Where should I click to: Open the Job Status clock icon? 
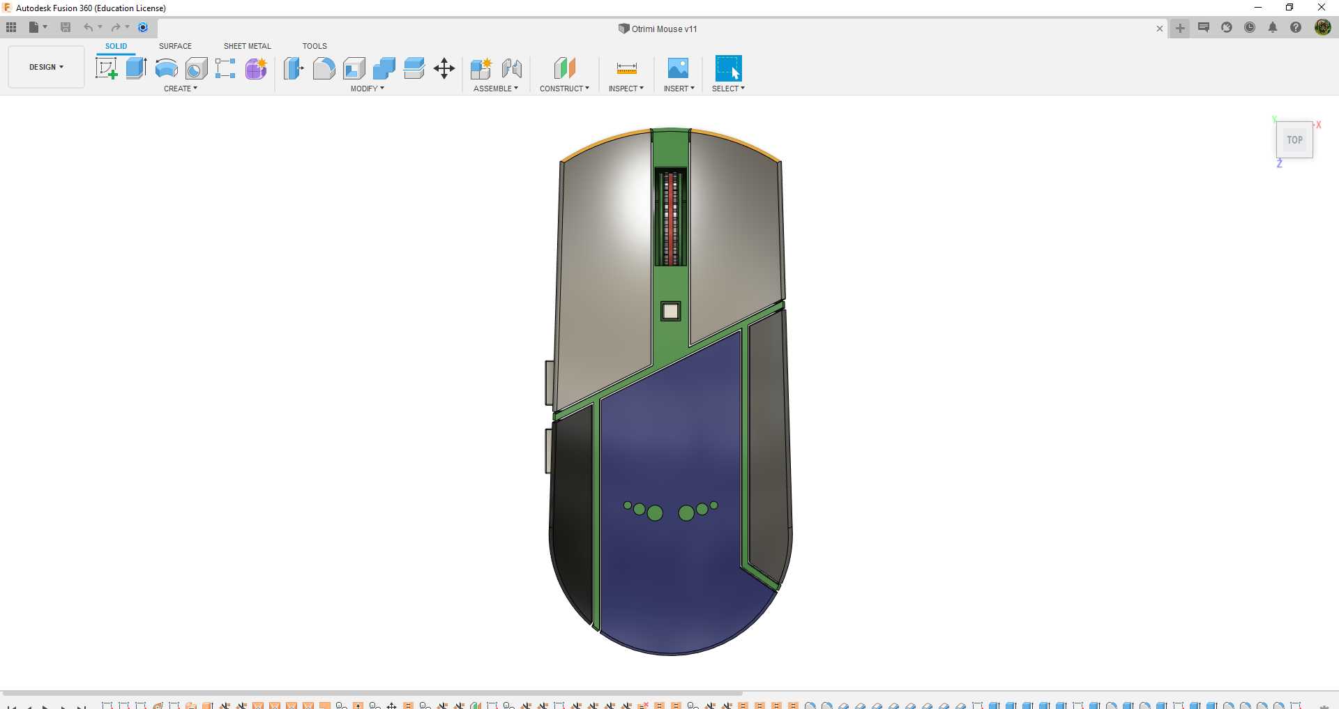click(x=1250, y=27)
